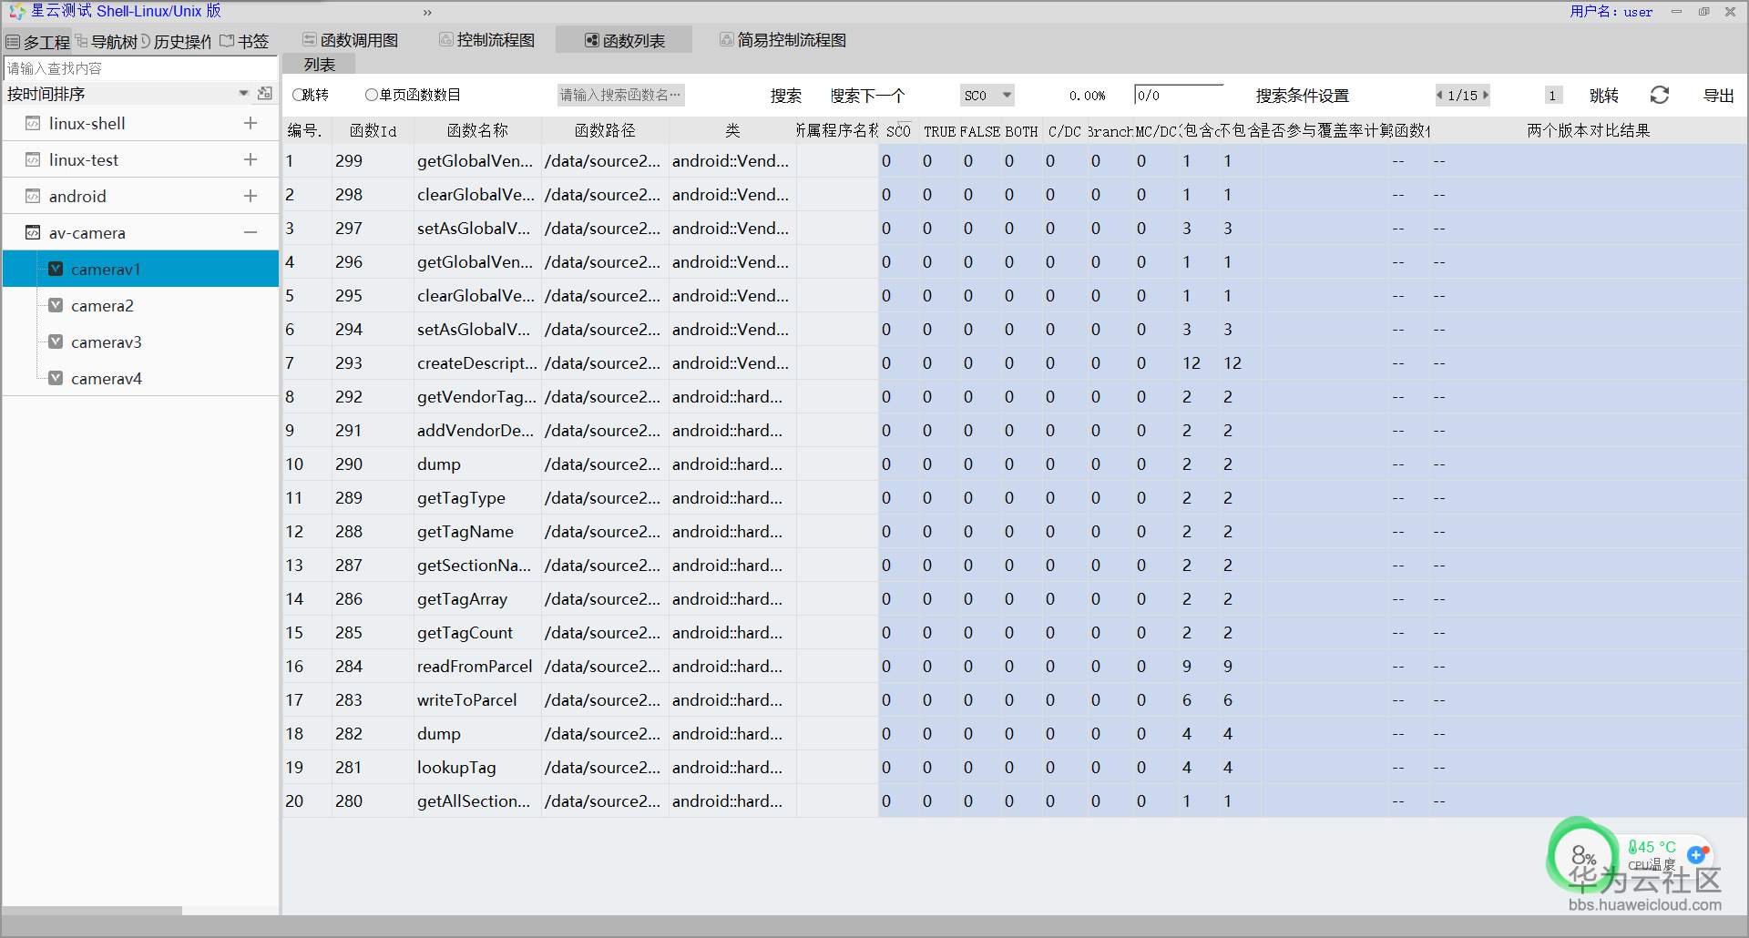Click the 星云测试 app logo icon
This screenshot has width=1749, height=938.
pos(16,11)
